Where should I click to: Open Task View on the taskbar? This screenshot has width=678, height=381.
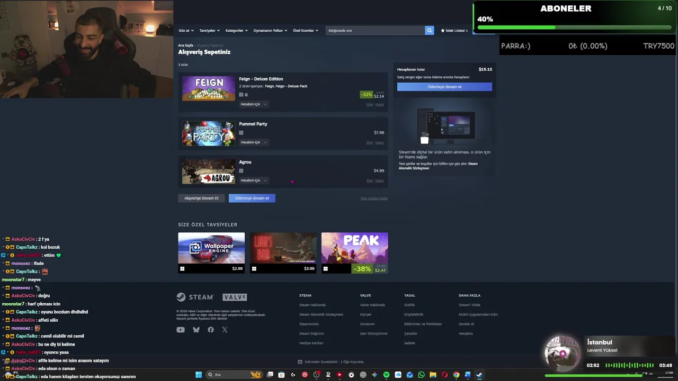tap(270, 375)
